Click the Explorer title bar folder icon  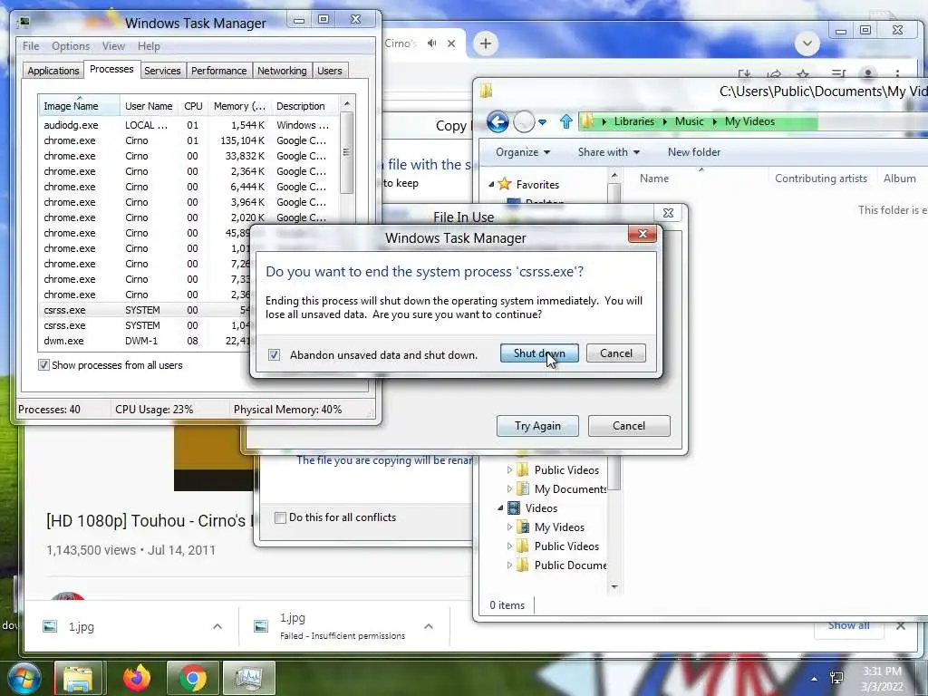(487, 91)
